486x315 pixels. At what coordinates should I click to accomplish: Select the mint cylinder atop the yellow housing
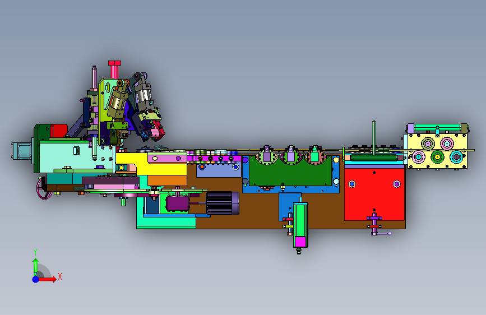click(x=437, y=127)
